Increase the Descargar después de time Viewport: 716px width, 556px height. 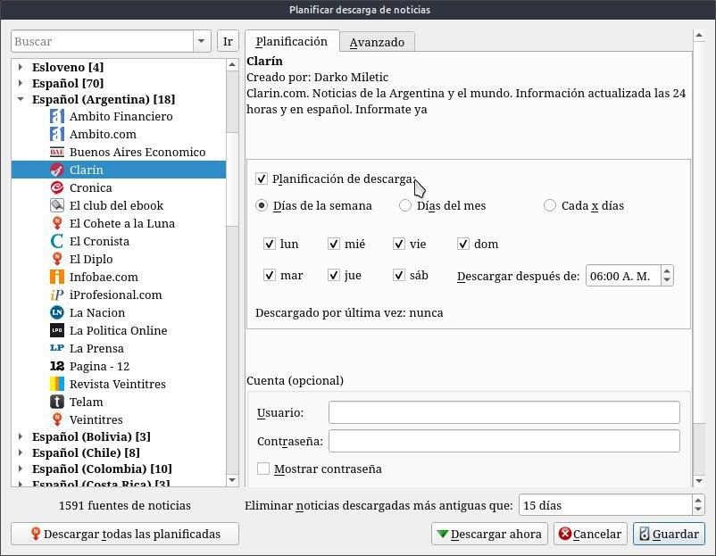pyautogui.click(x=667, y=271)
